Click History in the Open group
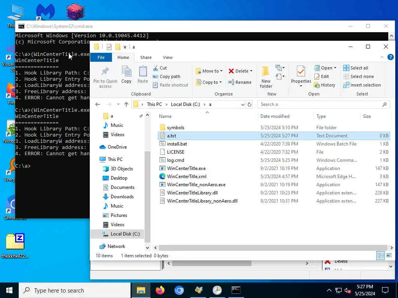This screenshot has height=298, width=398. [x=325, y=85]
